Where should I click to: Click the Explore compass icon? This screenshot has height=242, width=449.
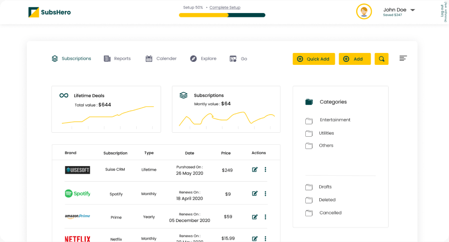(194, 59)
